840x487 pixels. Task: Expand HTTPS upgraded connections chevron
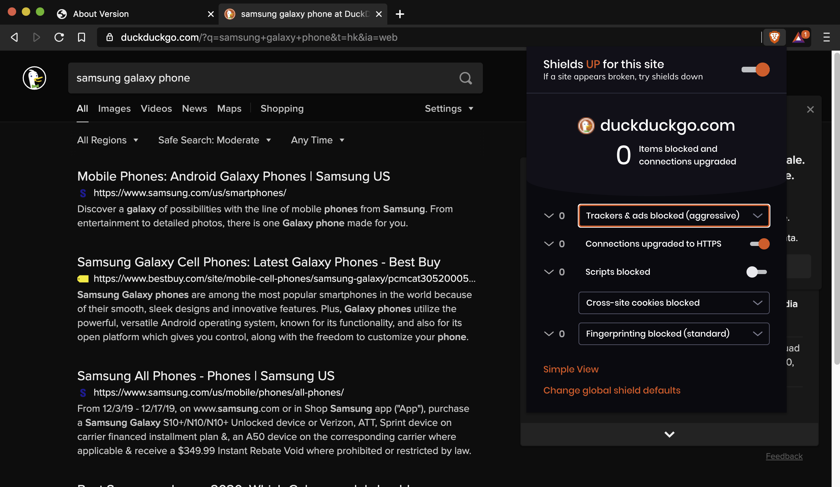pos(549,244)
